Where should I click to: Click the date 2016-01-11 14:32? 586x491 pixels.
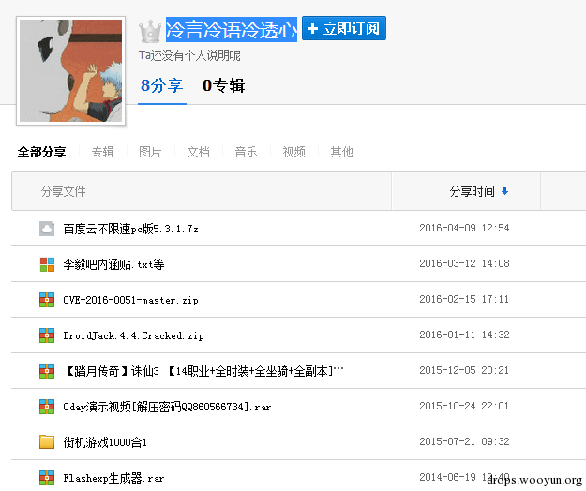pyautogui.click(x=464, y=335)
